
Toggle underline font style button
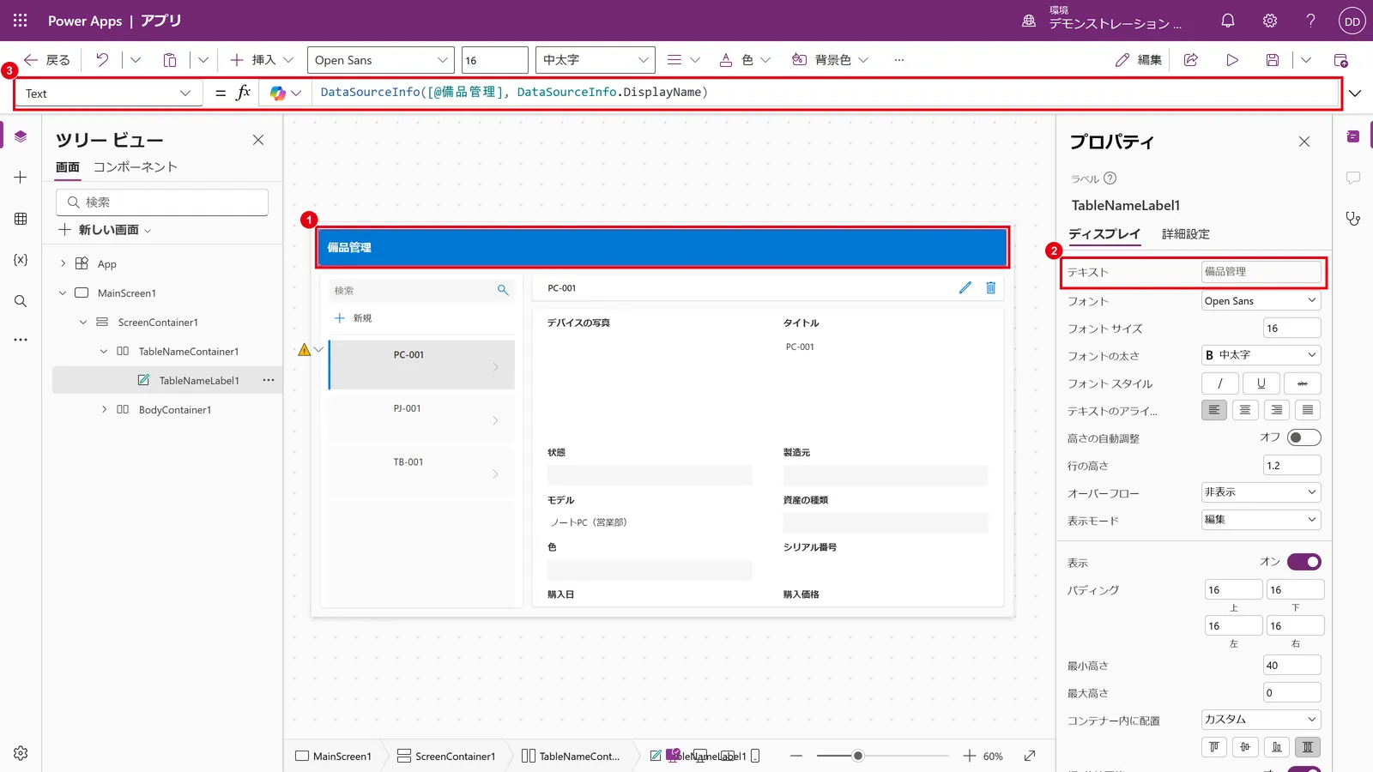pyautogui.click(x=1261, y=383)
